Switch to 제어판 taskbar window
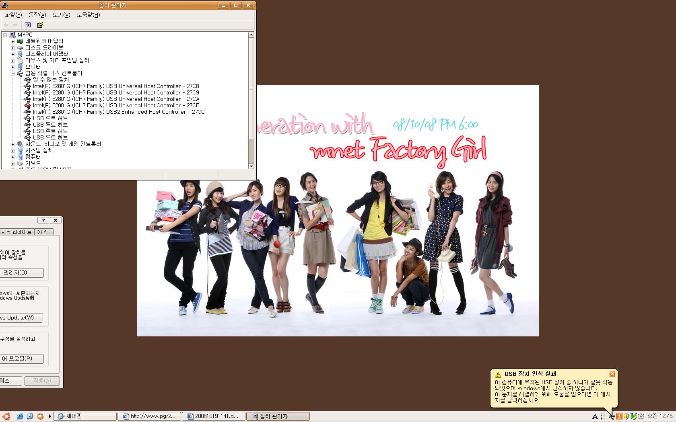676x422 pixels. 85,416
